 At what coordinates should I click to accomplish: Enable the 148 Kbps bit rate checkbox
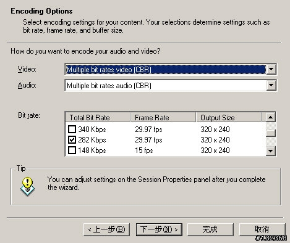pos(72,150)
